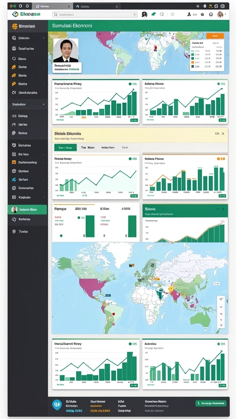Open the apps grid icon in header

(172, 14)
